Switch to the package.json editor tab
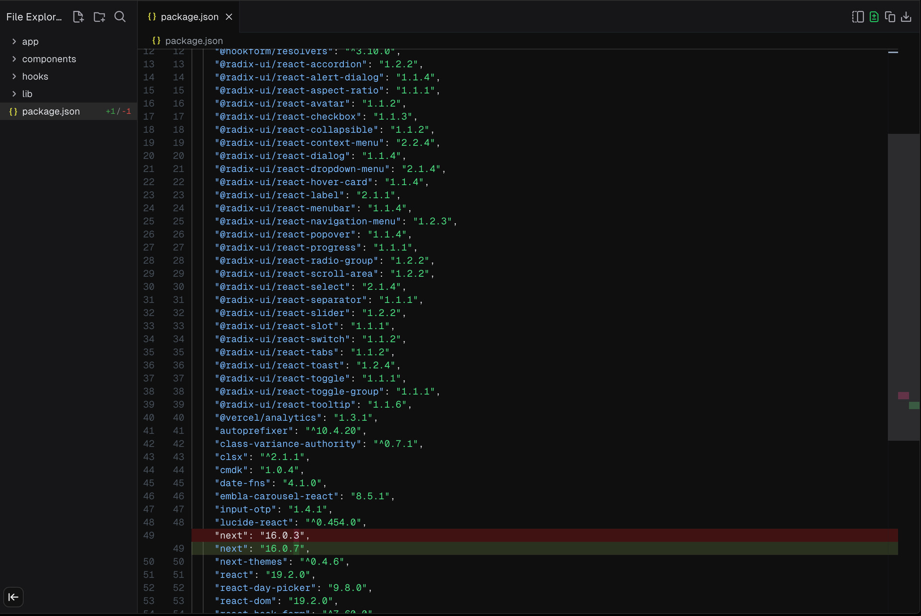The height and width of the screenshot is (616, 921). click(189, 17)
